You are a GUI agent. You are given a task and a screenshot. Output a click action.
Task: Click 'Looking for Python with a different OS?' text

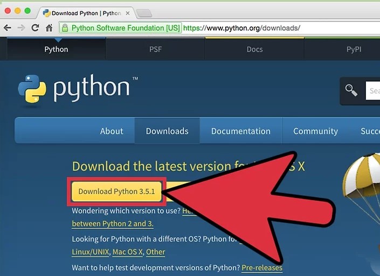pos(136,239)
